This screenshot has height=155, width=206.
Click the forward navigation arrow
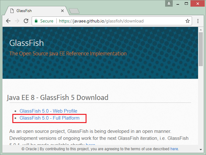(x=17, y=21)
